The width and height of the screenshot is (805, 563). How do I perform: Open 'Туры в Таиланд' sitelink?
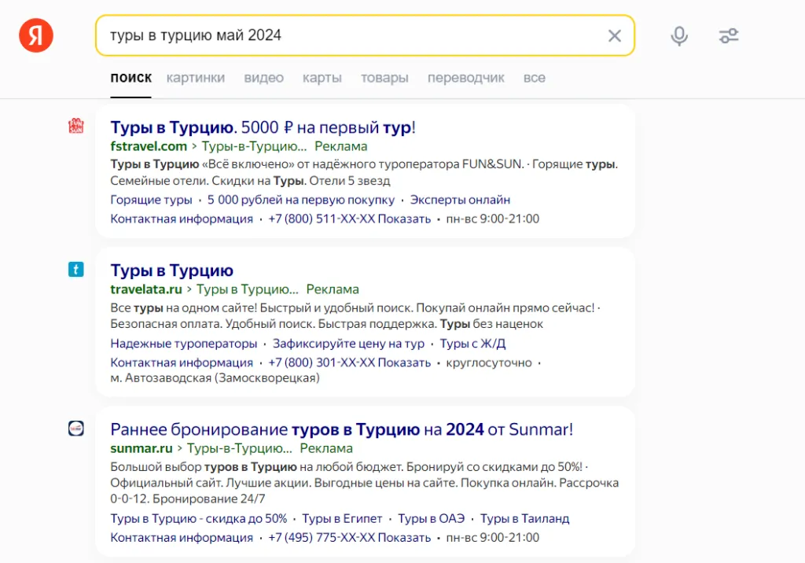click(x=524, y=519)
